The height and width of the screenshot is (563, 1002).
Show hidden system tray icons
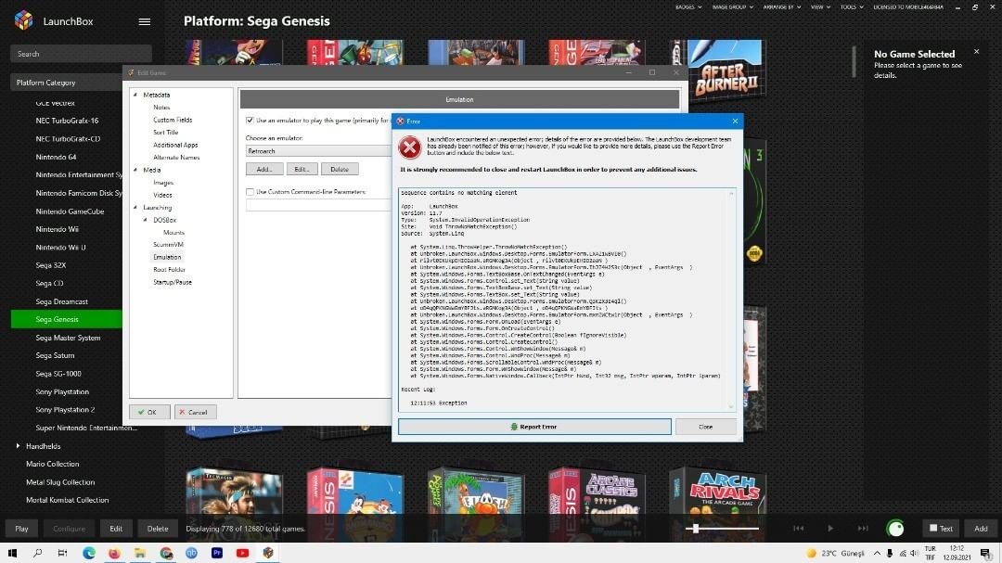pos(877,554)
